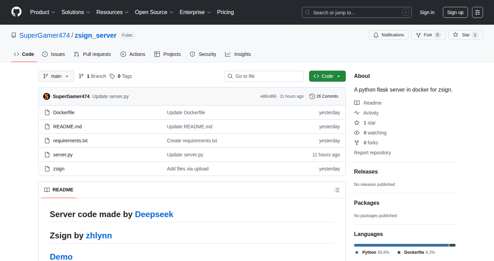Image resolution: width=494 pixels, height=261 pixels.
Task: Click the bell icon in Notifications
Action: click(376, 35)
